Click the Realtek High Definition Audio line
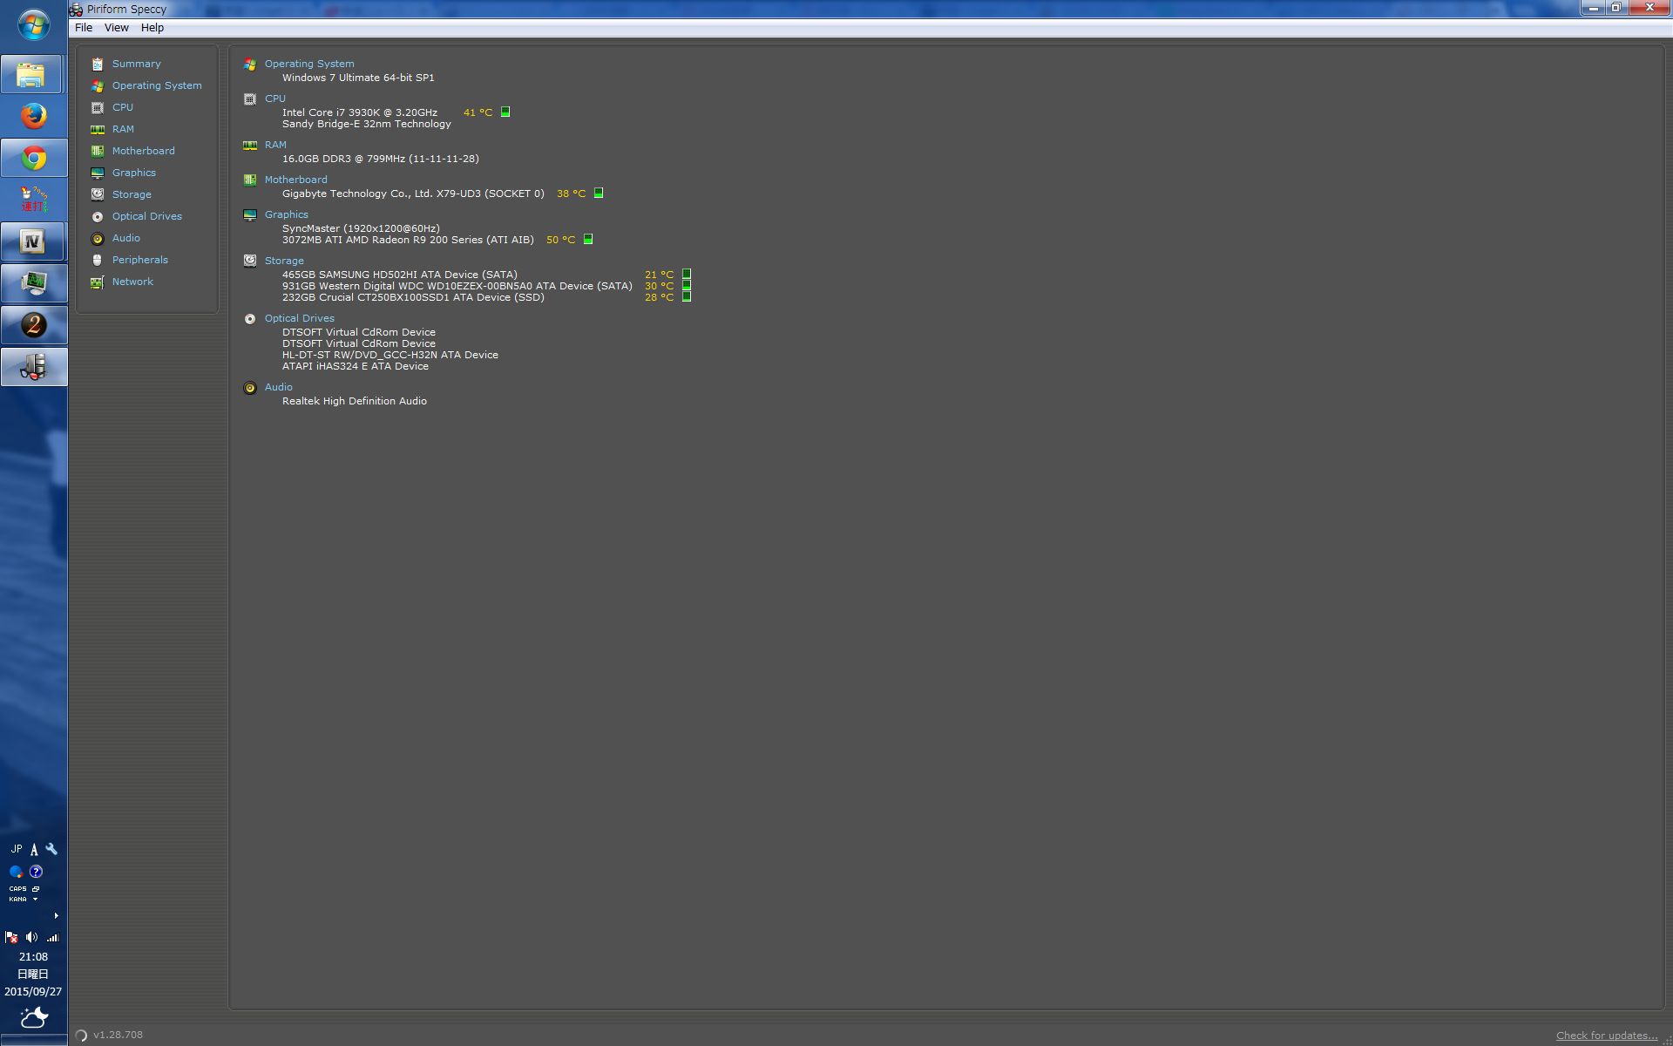This screenshot has width=1673, height=1046. click(355, 401)
